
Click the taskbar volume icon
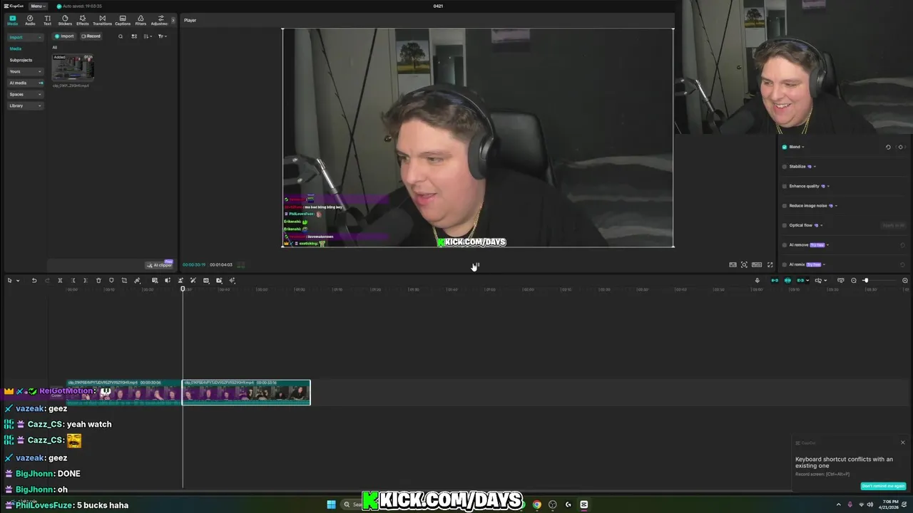pyautogui.click(x=870, y=504)
